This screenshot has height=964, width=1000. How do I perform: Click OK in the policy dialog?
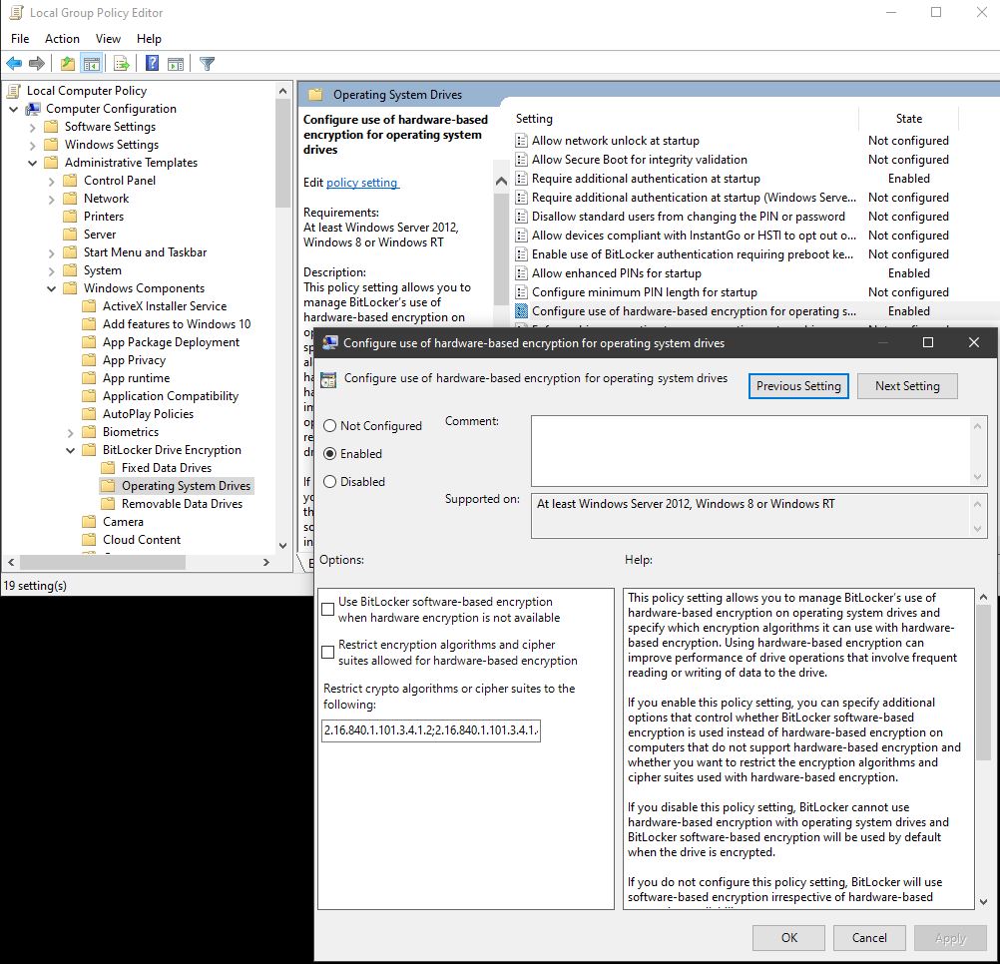788,938
